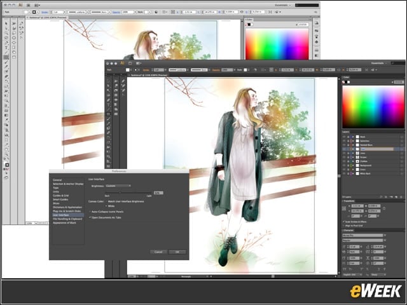
Task: Click the top icon in light window's panel dock
Action: coord(317,23)
